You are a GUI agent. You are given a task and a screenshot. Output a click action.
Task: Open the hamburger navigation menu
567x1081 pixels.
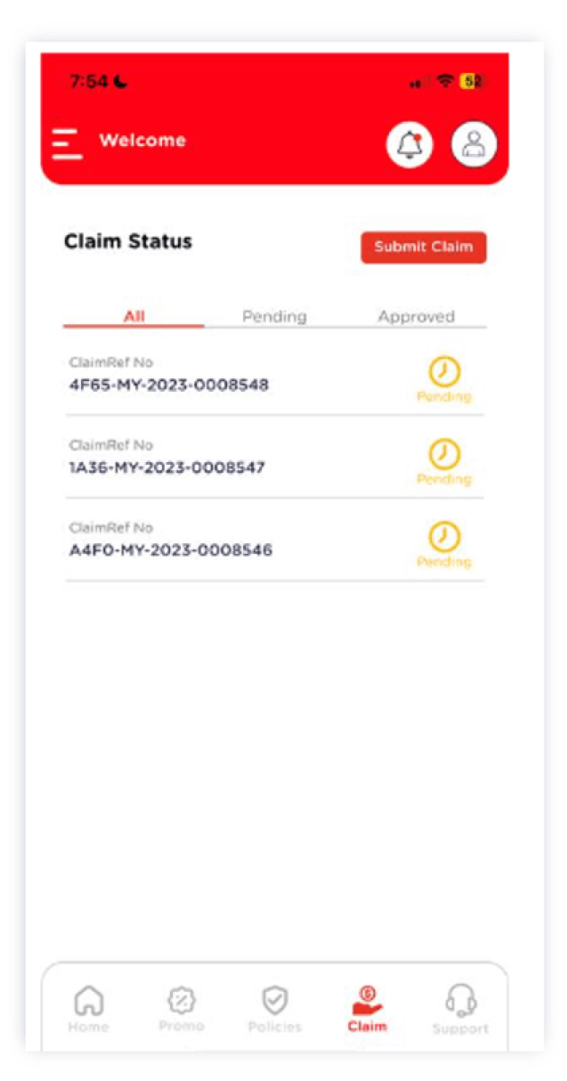pos(66,141)
